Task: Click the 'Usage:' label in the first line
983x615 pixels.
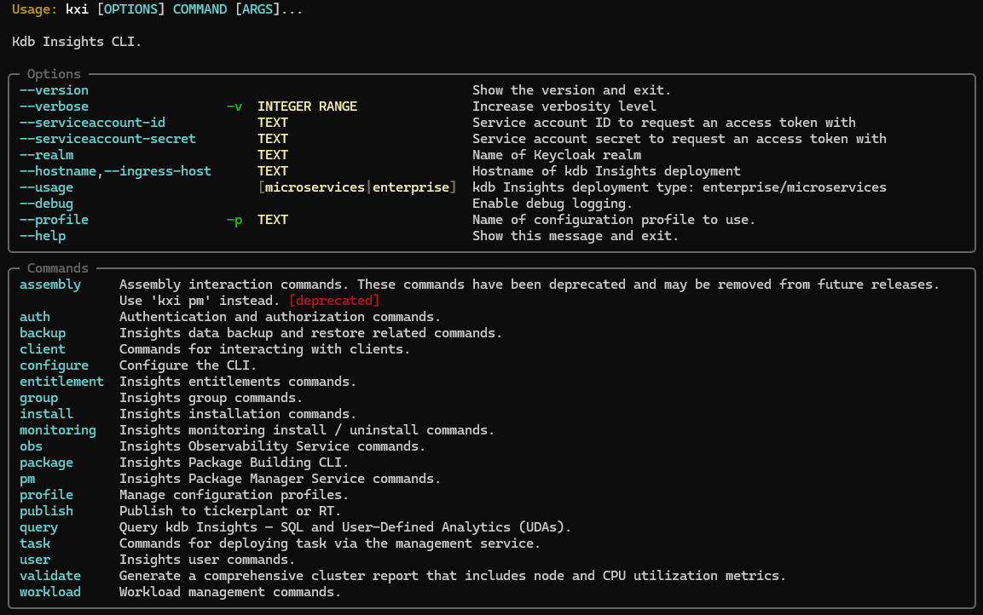Action: coord(35,9)
